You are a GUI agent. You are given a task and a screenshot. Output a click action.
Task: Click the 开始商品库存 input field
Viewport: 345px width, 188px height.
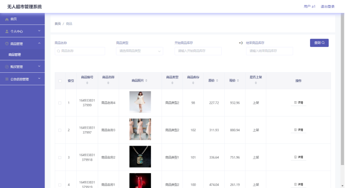click(198, 51)
